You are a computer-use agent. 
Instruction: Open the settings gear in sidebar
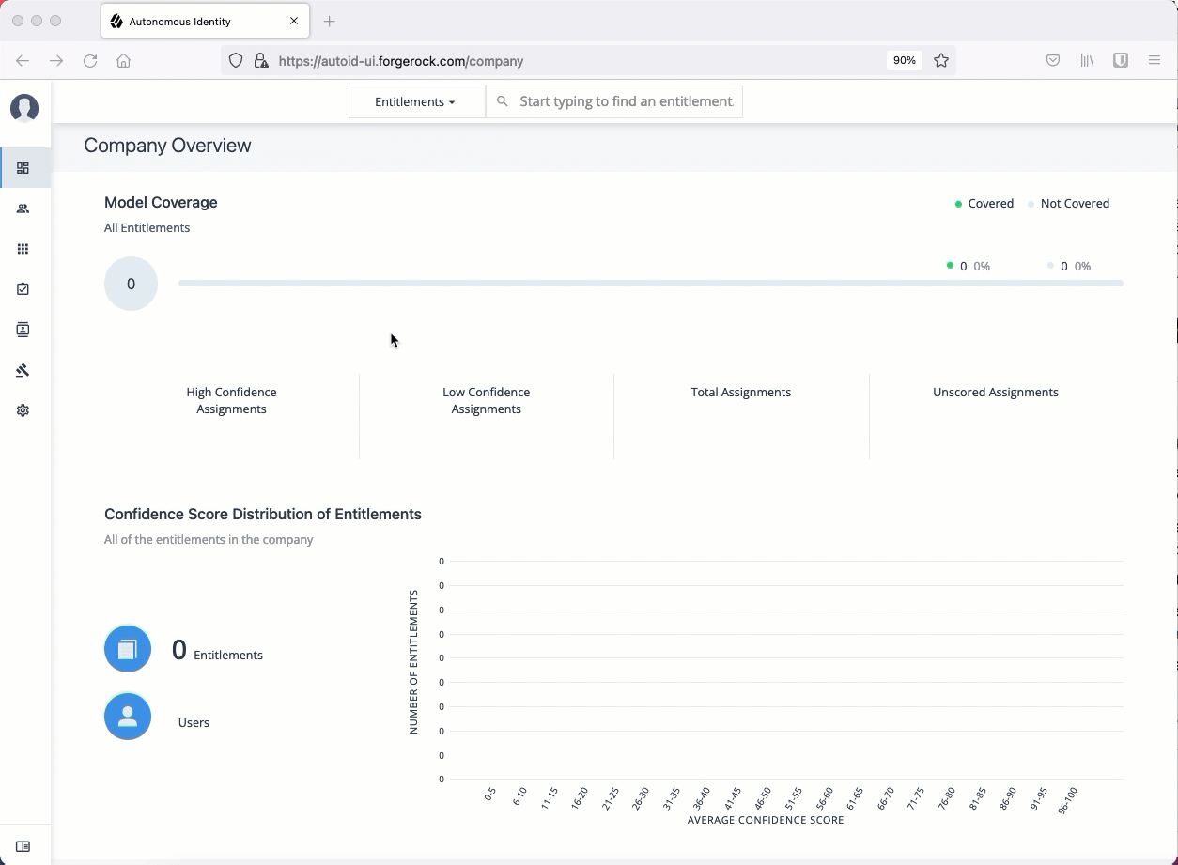(23, 410)
